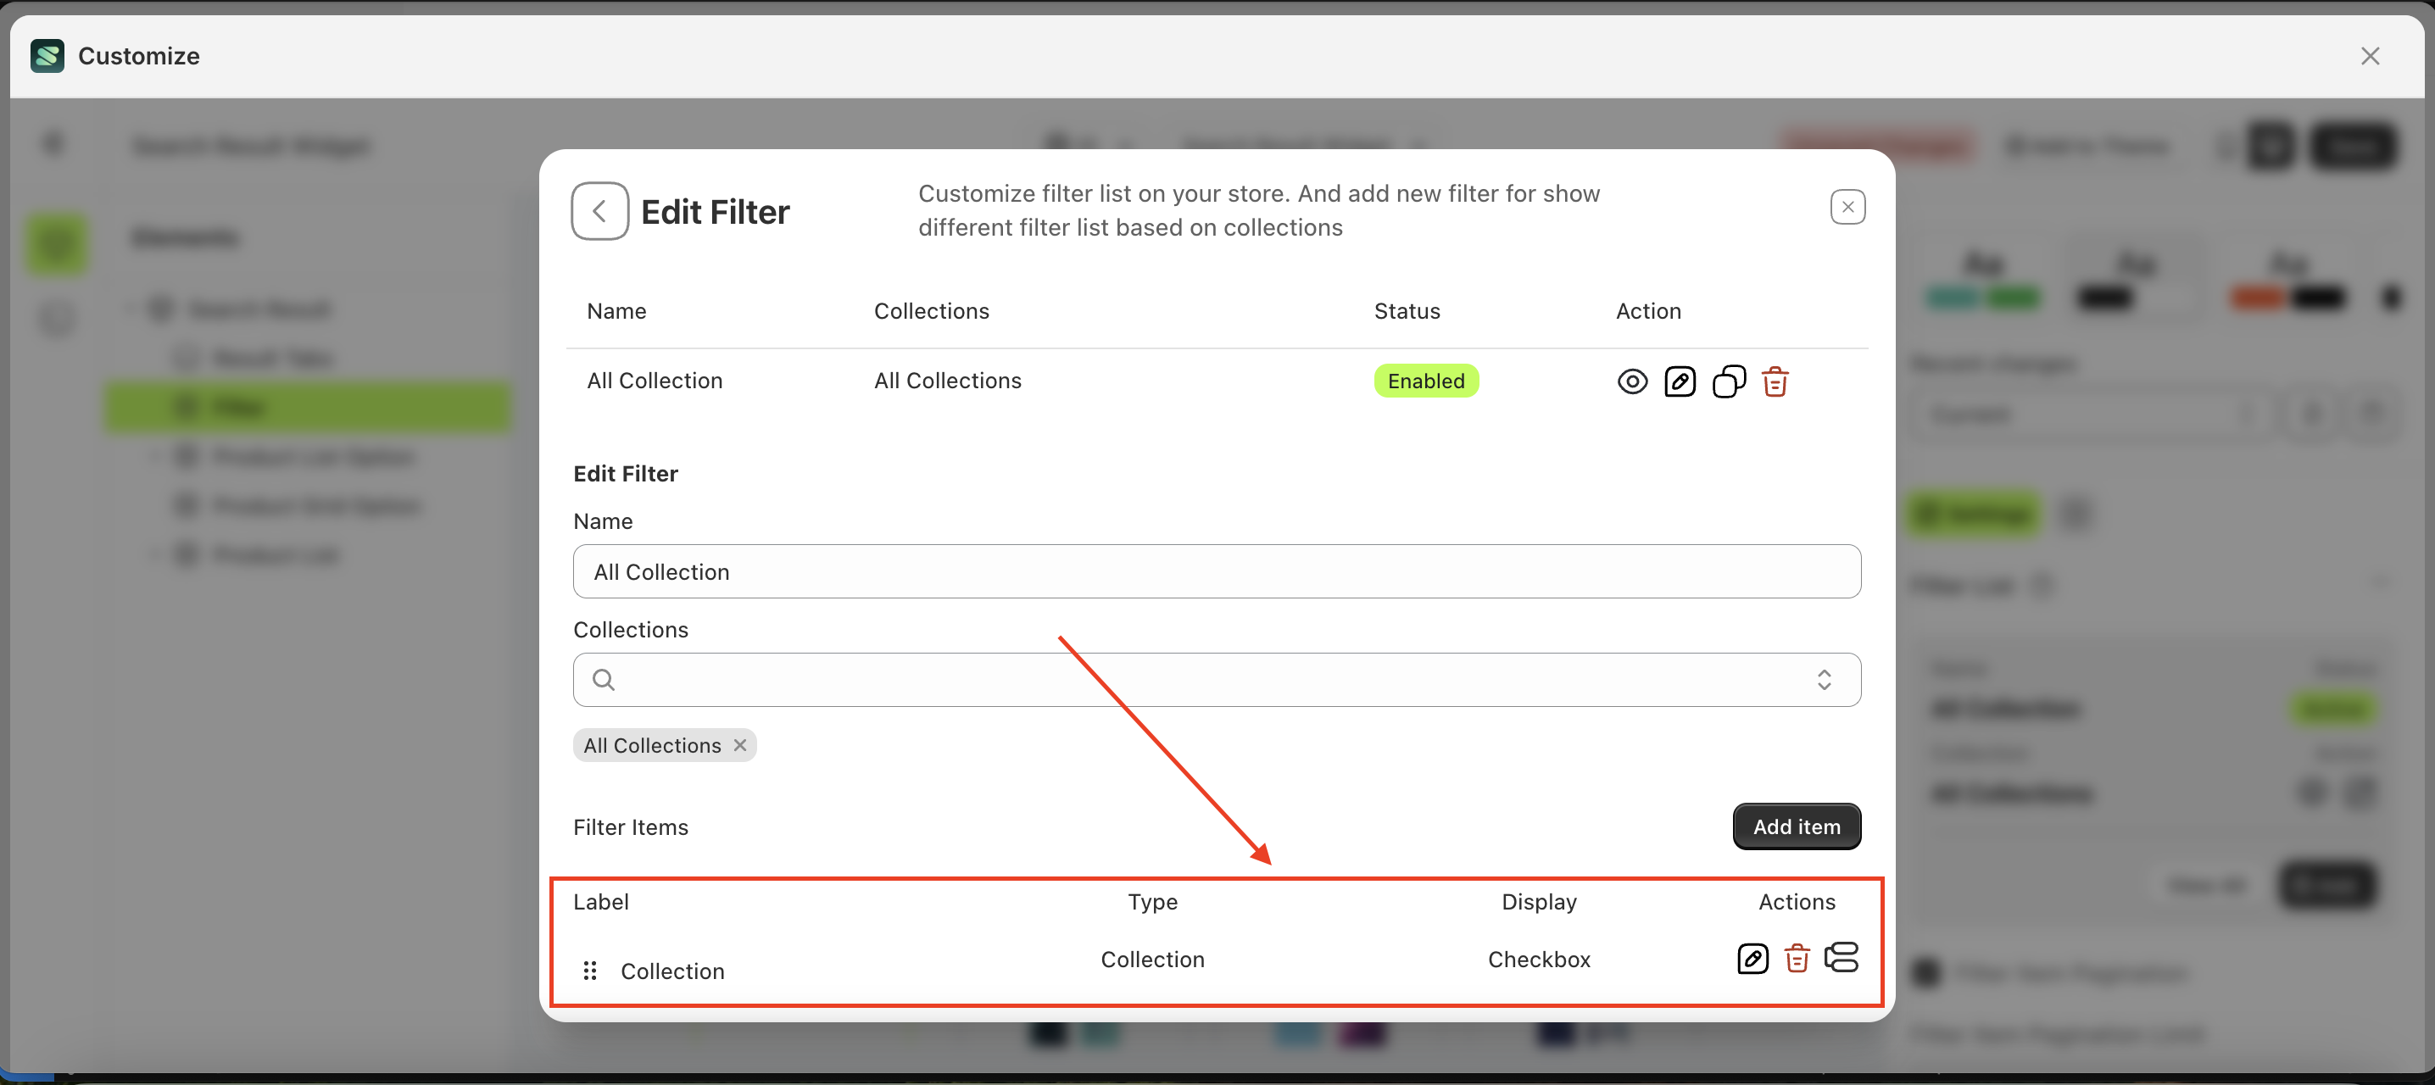Close the Edit Filter dialog with its X
Screen dimensions: 2435x1085
tap(1848, 206)
